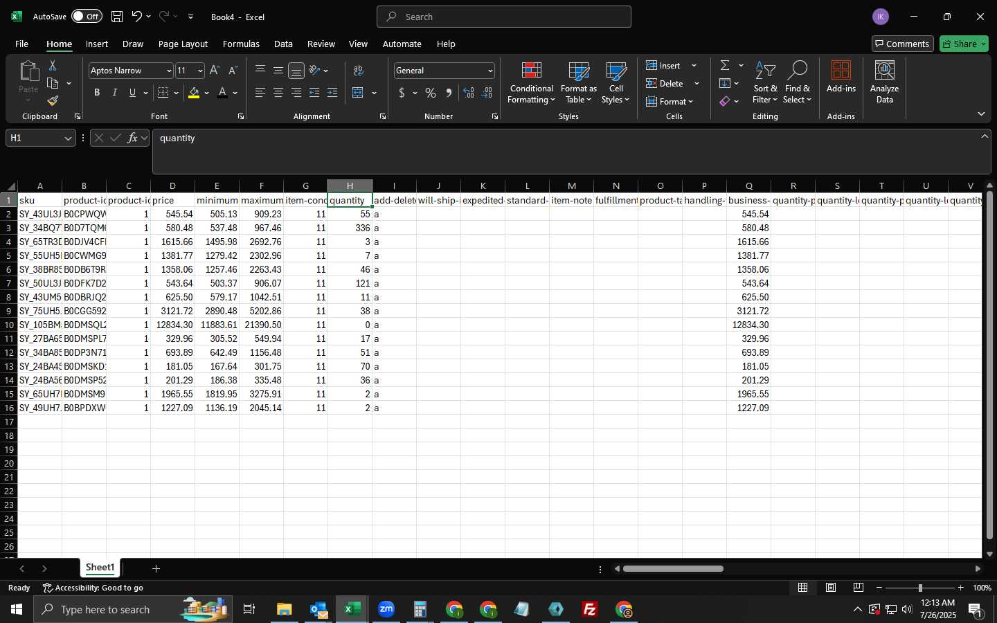
Task: Click the Decrease Decimal icon
Action: 487,93
